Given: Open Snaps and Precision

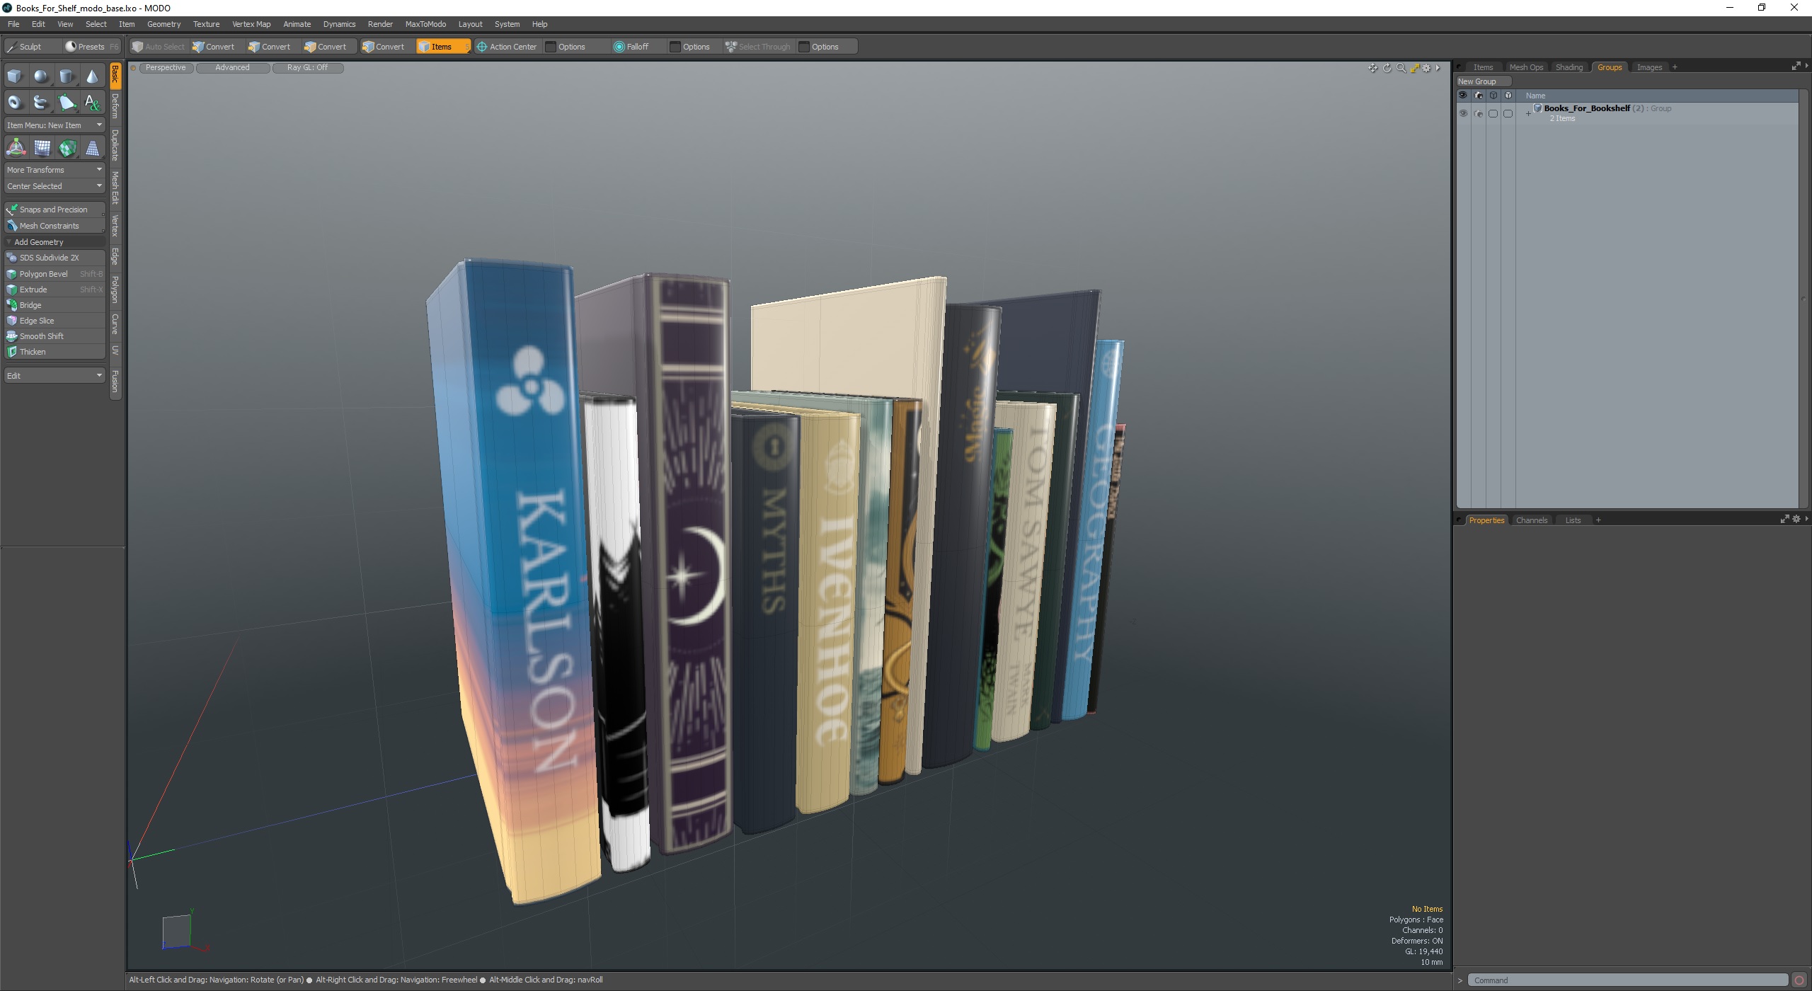Looking at the screenshot, I should (x=55, y=210).
